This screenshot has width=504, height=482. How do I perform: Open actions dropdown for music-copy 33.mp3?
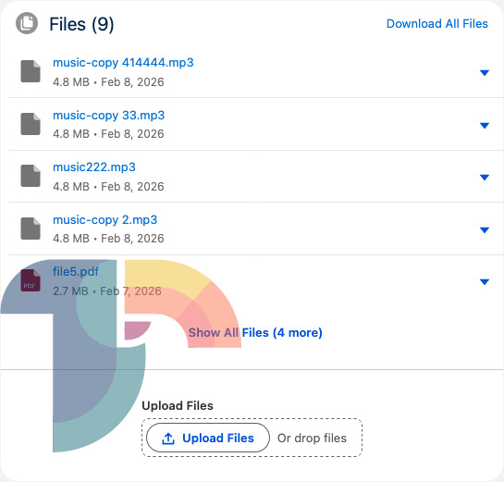click(x=485, y=126)
